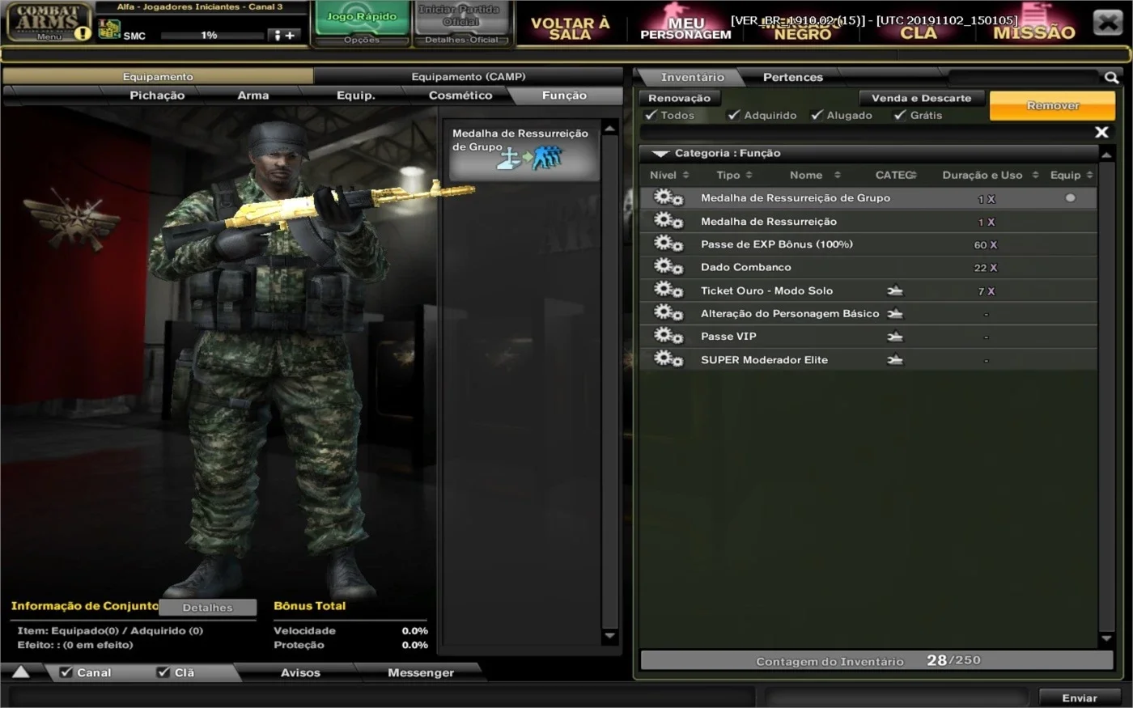Click VOLTAR À SALA
This screenshot has width=1133, height=708.
(x=570, y=28)
